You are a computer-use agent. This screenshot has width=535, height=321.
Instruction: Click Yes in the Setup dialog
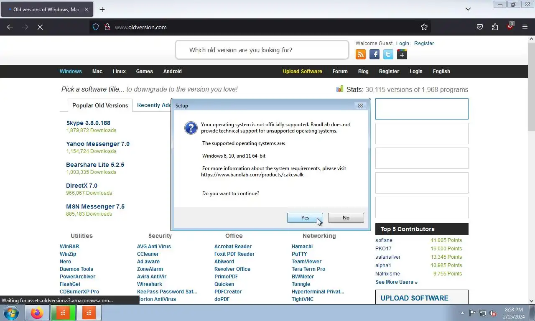coord(305,218)
